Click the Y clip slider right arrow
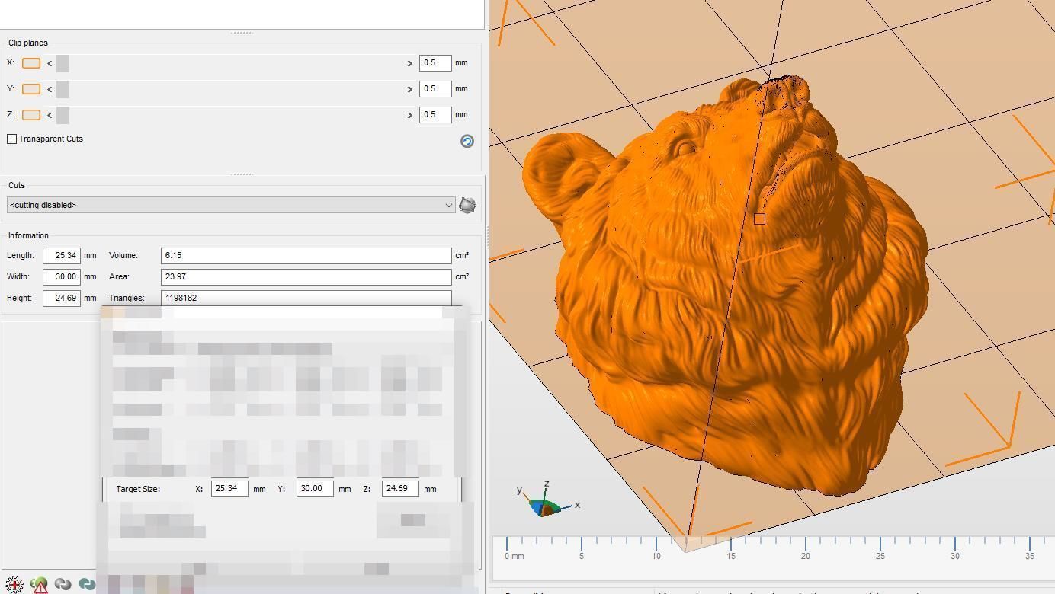The image size is (1055, 594). pos(410,89)
